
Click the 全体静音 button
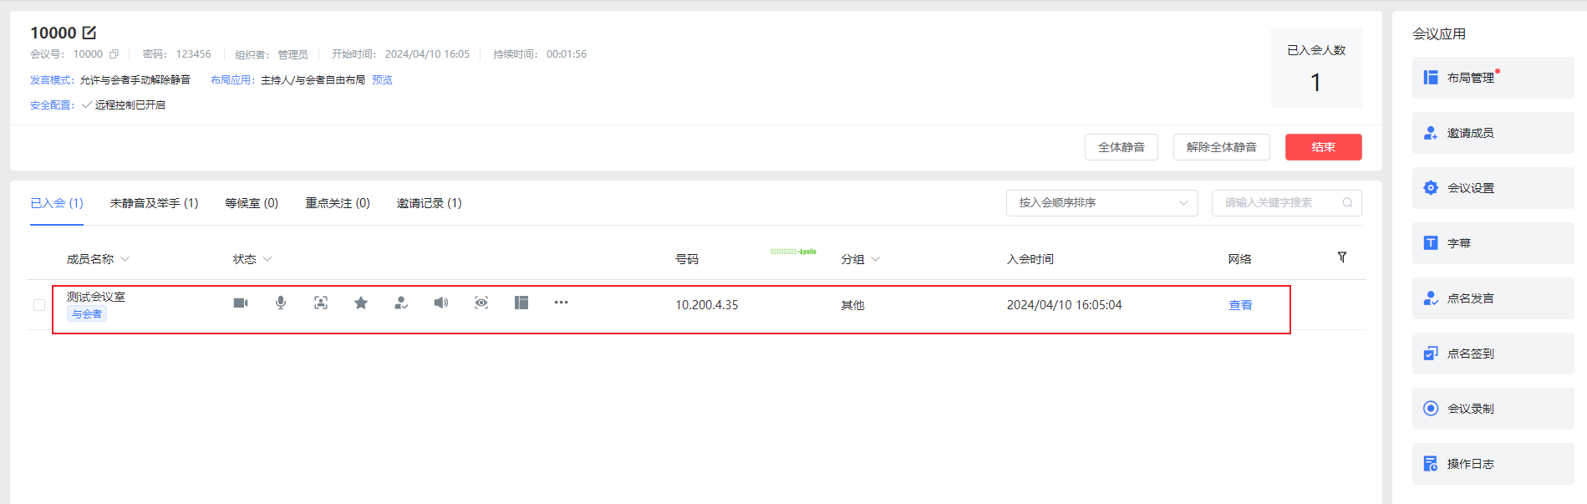point(1121,147)
